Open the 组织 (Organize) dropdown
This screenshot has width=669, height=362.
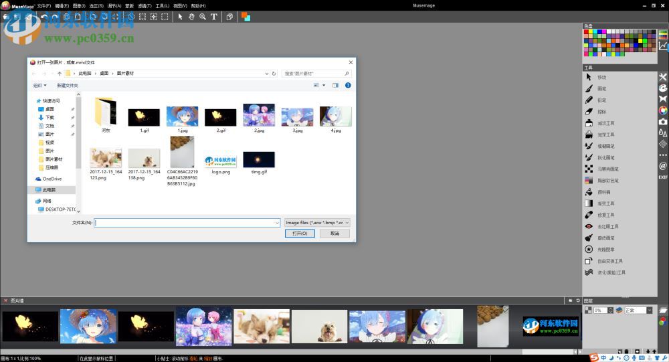coord(40,86)
